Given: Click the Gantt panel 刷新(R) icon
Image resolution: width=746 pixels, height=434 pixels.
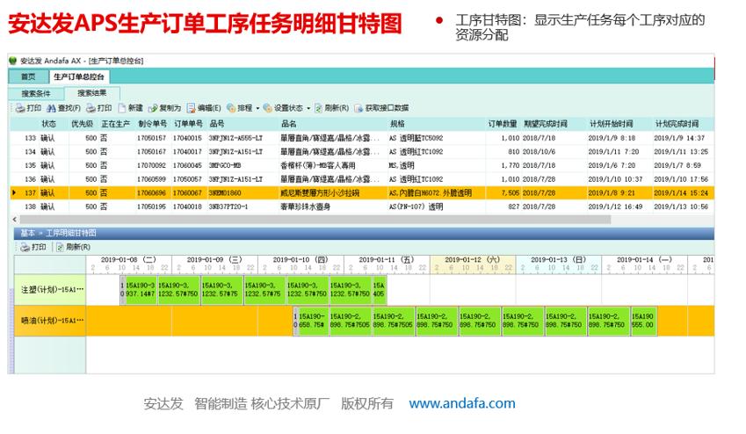Looking at the screenshot, I should (x=60, y=247).
